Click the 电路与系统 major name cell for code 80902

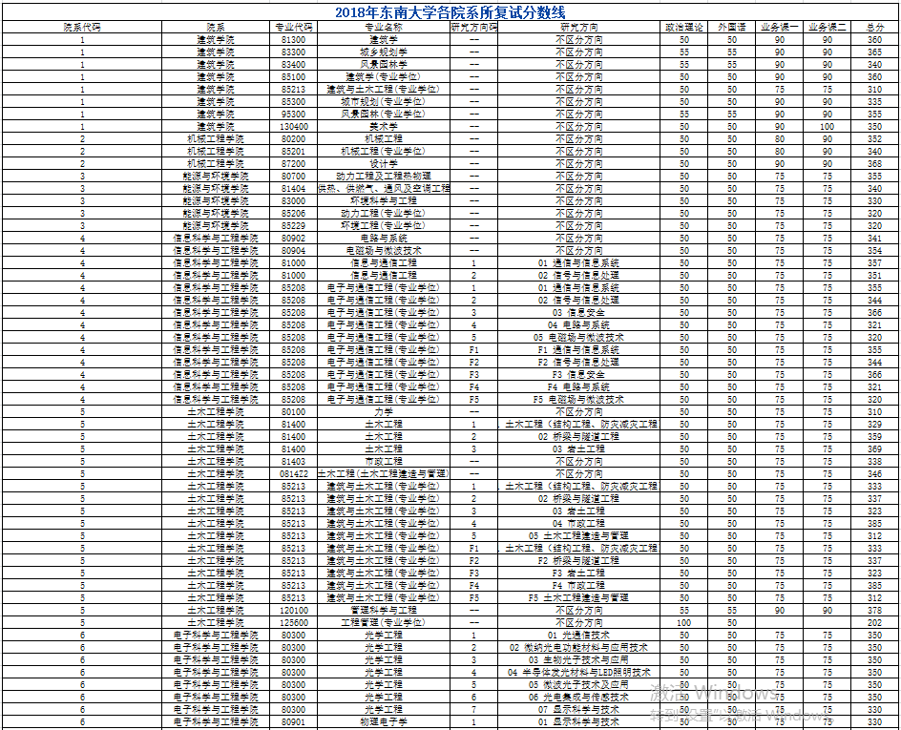[x=384, y=239]
